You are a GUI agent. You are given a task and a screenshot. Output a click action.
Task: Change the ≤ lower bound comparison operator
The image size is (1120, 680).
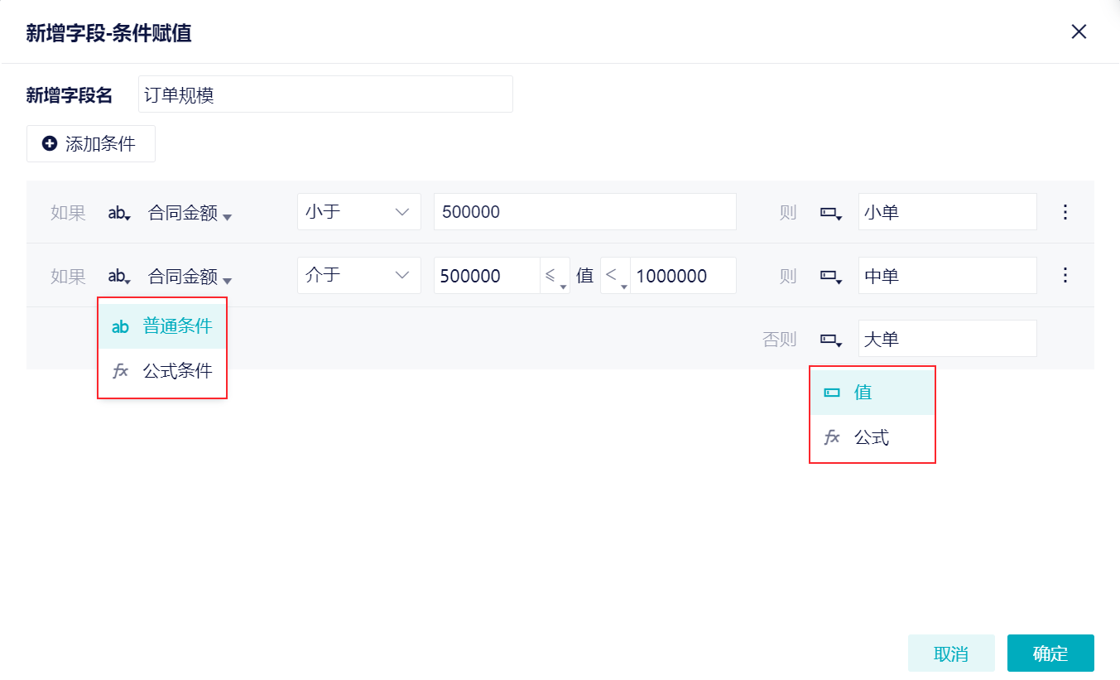(555, 276)
